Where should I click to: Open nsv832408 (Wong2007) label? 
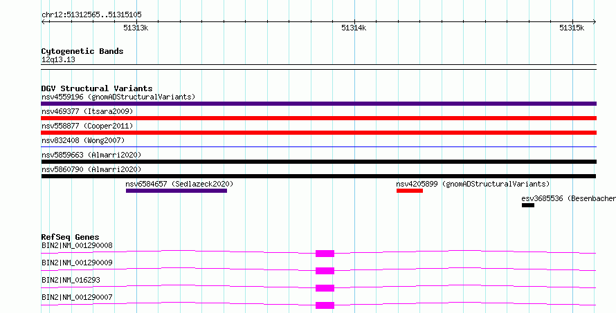click(x=83, y=140)
